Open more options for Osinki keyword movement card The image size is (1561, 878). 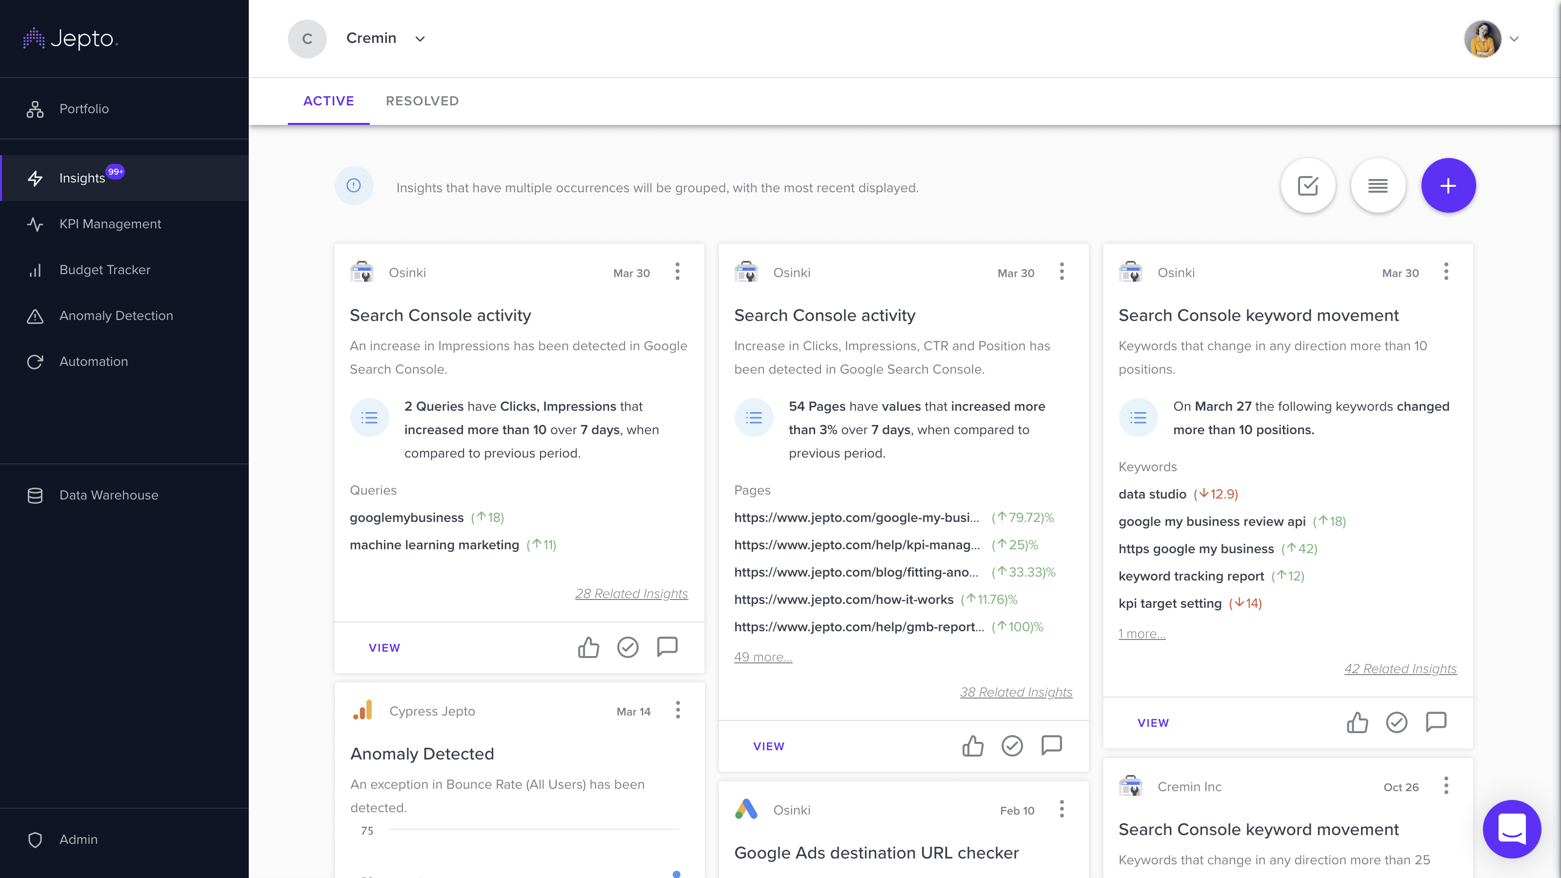point(1446,272)
